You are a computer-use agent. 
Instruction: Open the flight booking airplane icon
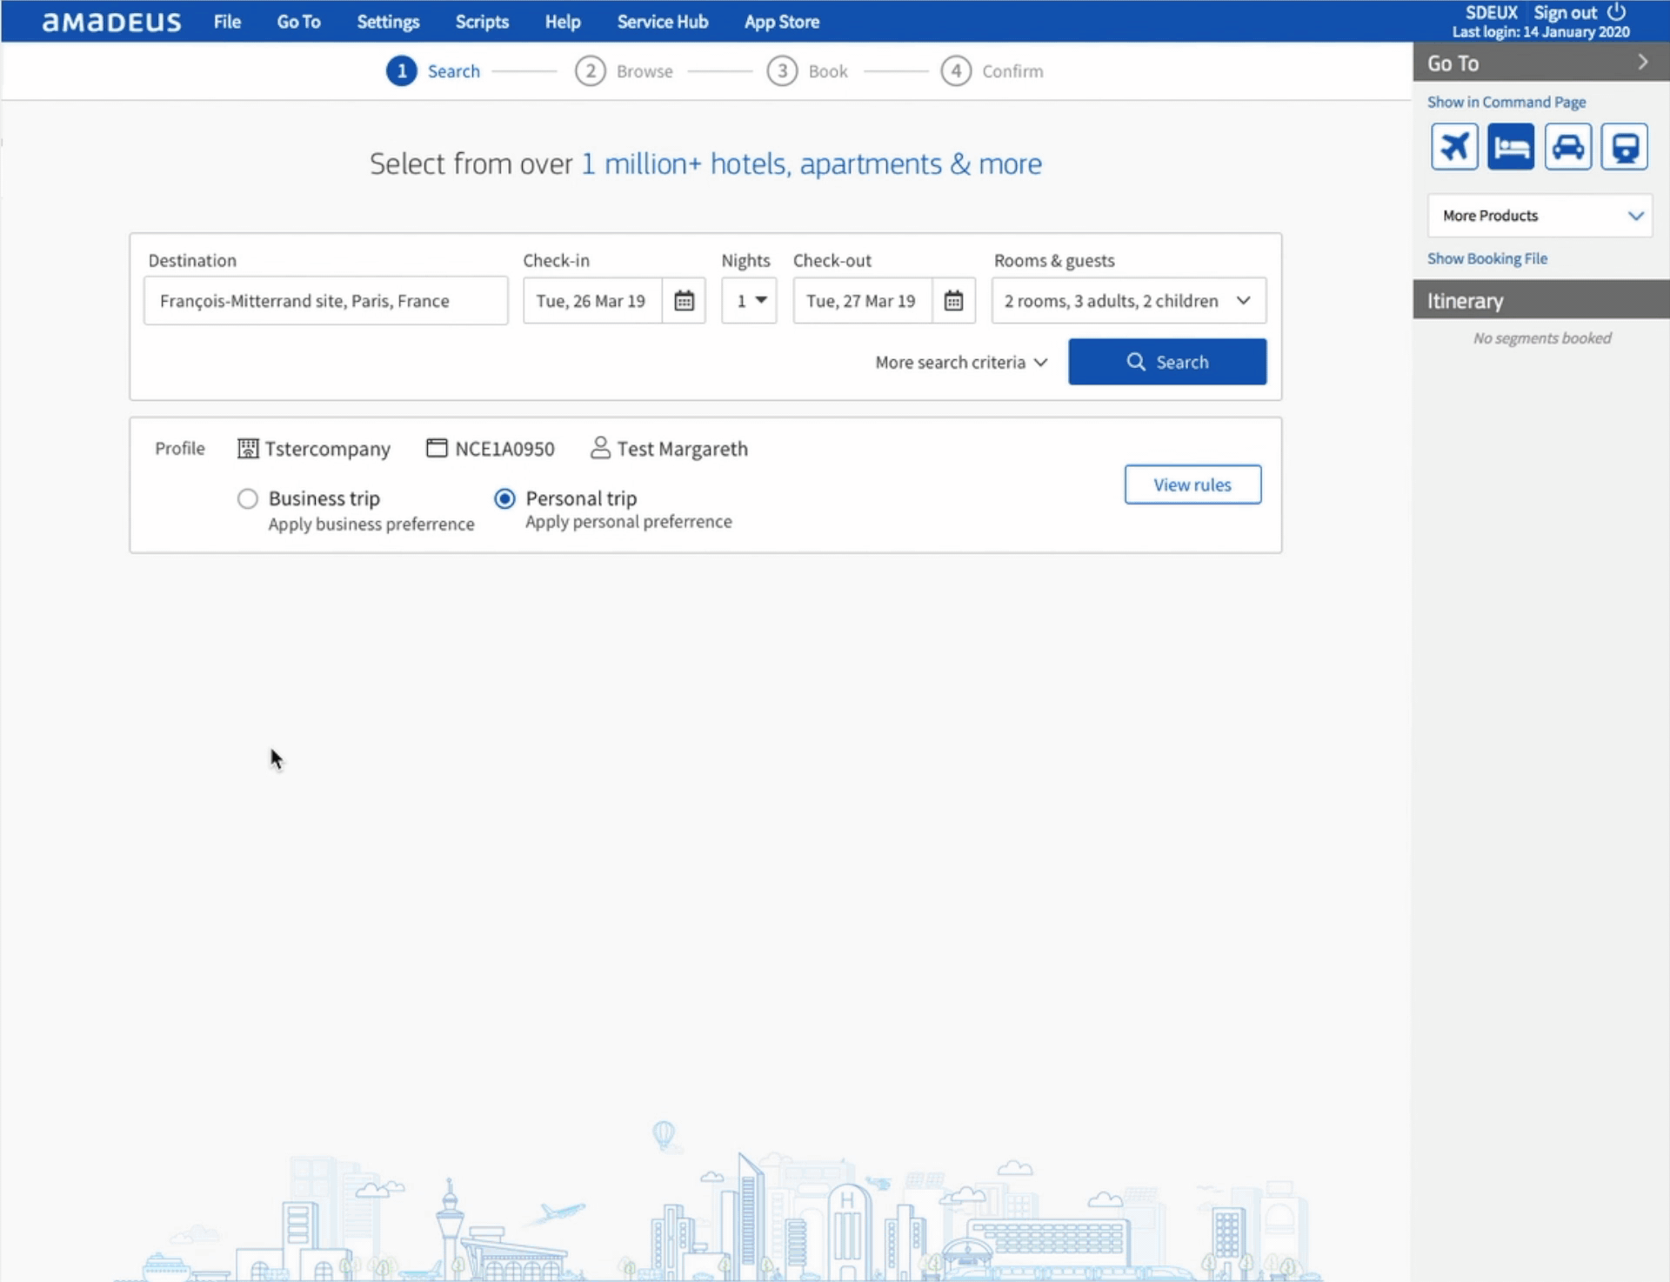(x=1454, y=147)
